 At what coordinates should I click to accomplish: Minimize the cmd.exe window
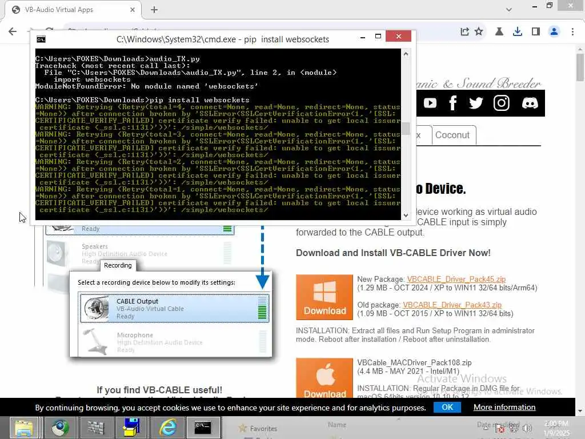363,37
